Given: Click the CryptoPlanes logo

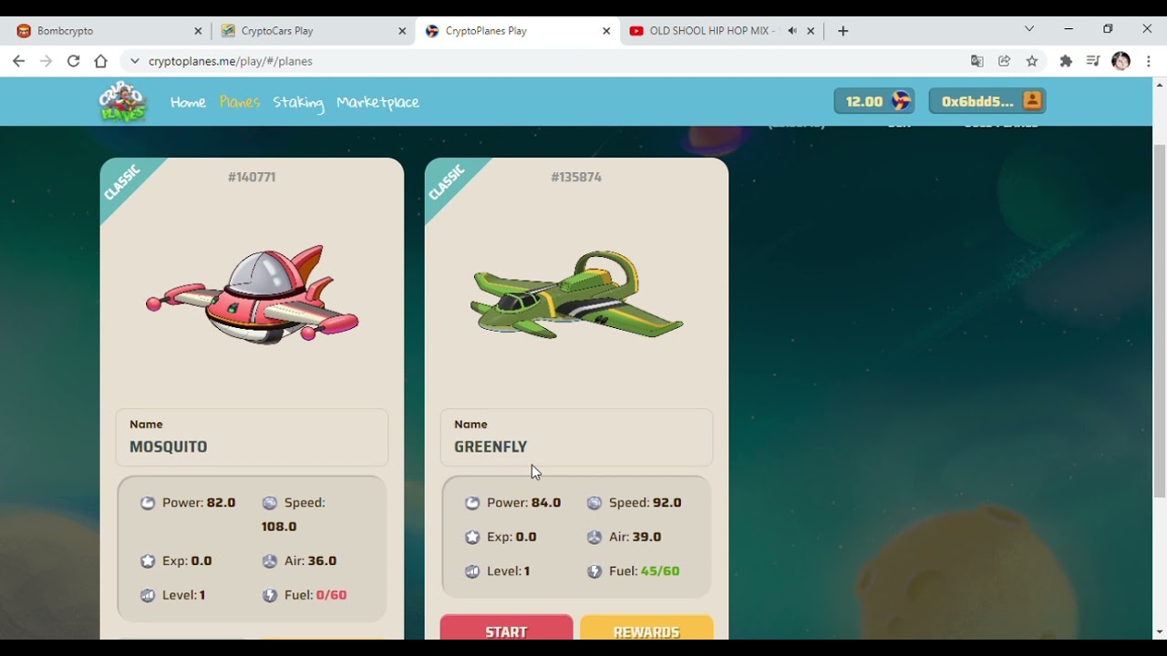Looking at the screenshot, I should [x=122, y=101].
